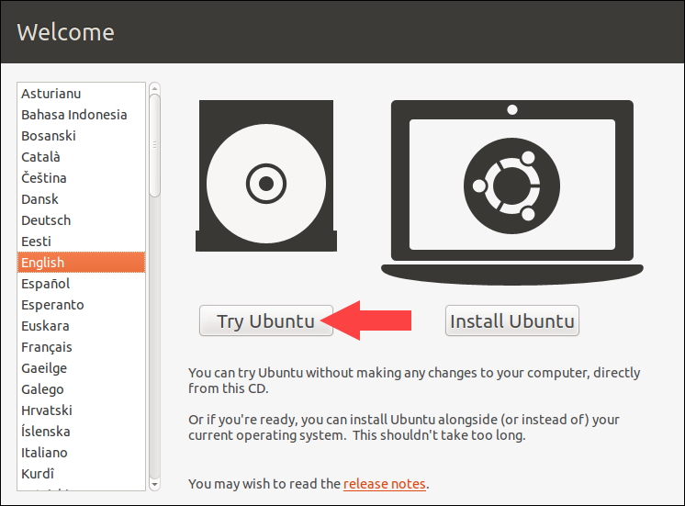This screenshot has height=506, width=685.
Task: Select Eesti language
Action: (x=81, y=242)
